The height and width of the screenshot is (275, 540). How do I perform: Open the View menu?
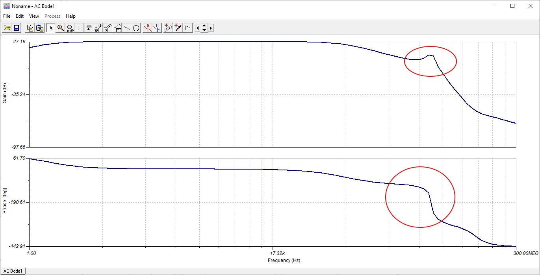click(34, 16)
